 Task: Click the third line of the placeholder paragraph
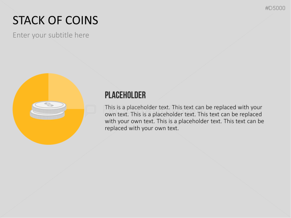point(183,121)
